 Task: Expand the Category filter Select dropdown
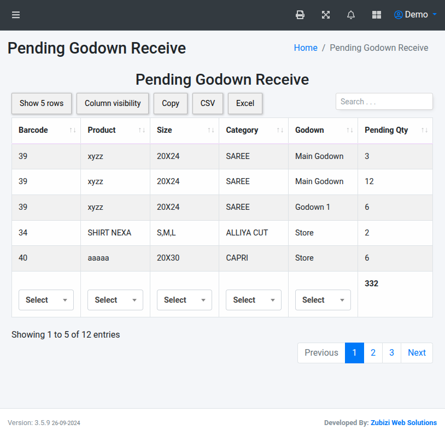[253, 300]
